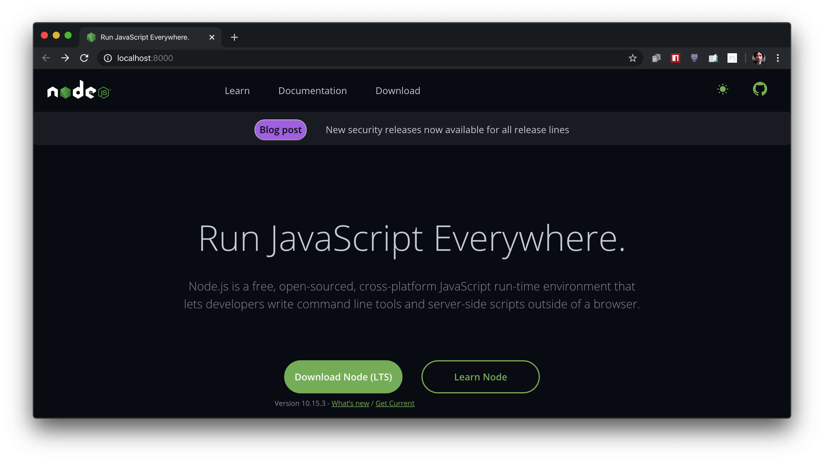
Task: Bookmark this page with the star icon
Action: [633, 58]
